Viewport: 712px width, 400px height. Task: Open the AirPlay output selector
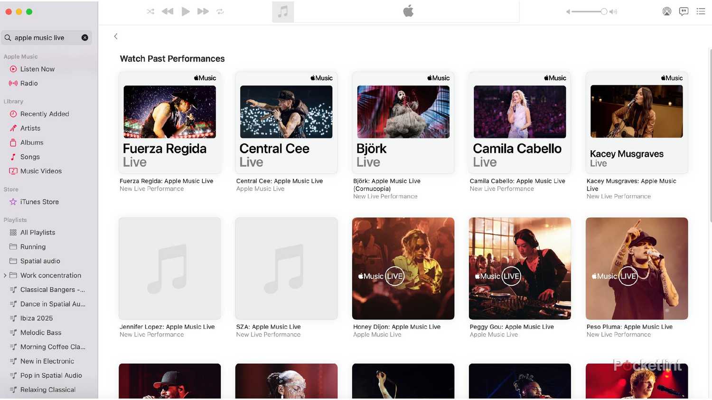(x=666, y=11)
